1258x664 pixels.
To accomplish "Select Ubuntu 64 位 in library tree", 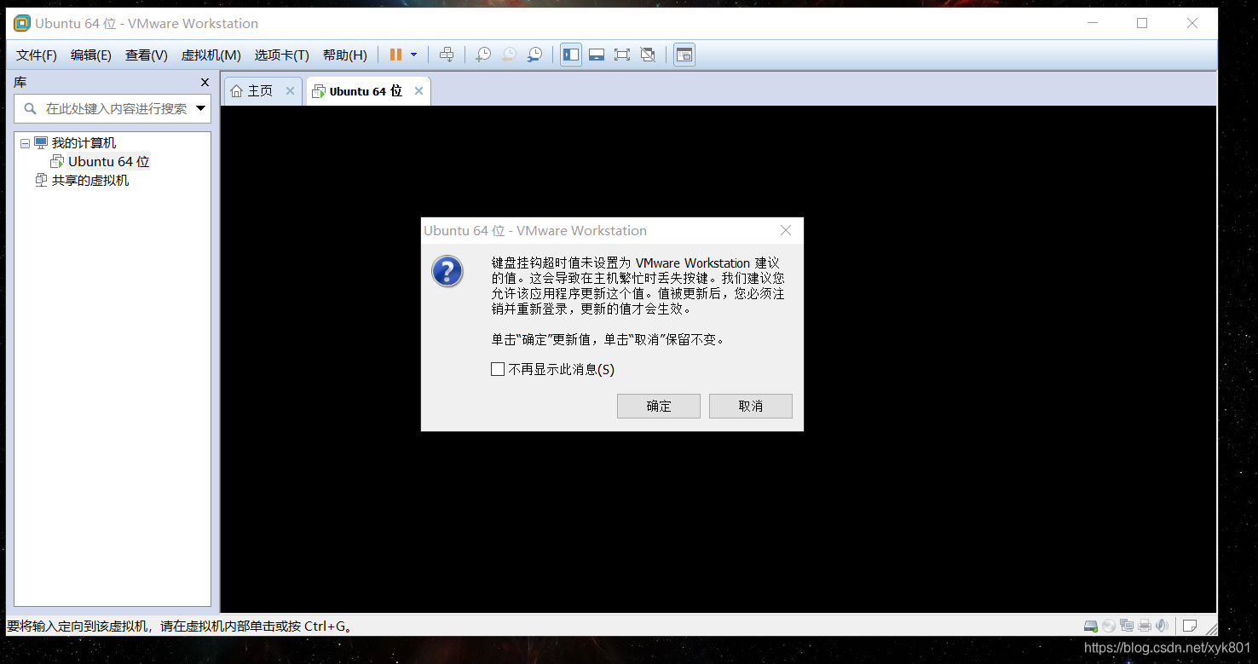I will click(109, 161).
